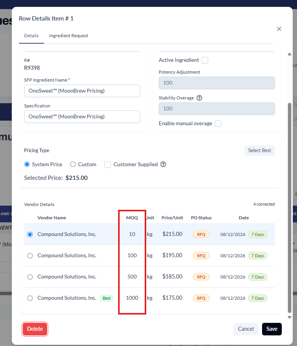Choose Custom pricing type

tap(73, 164)
